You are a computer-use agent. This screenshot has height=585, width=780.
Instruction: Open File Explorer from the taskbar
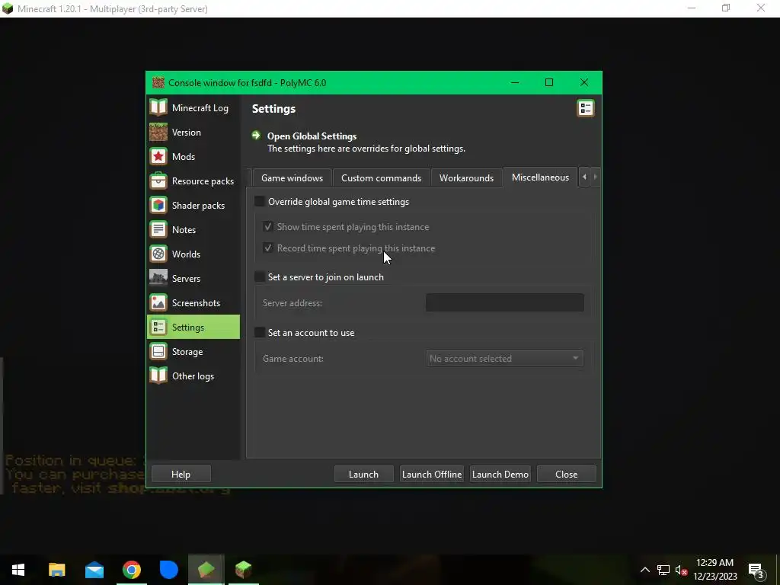coord(56,570)
